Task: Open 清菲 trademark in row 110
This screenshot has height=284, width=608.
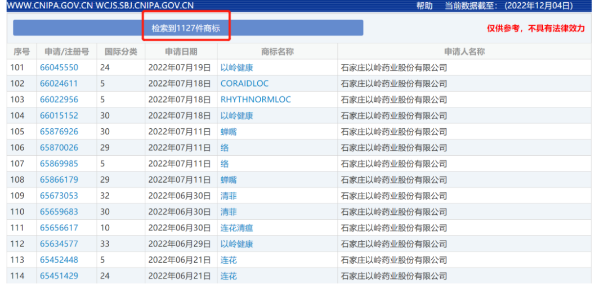Action: pyautogui.click(x=229, y=212)
